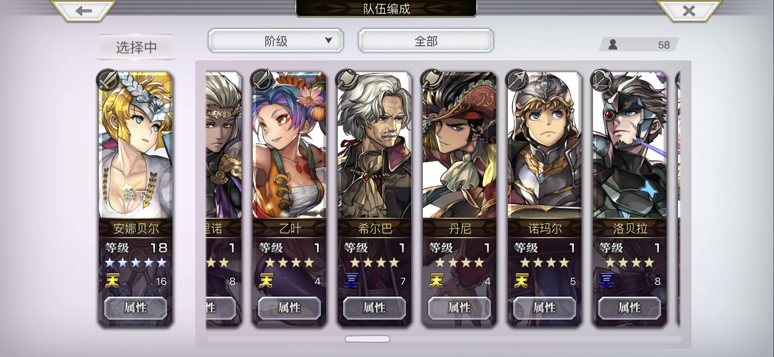Click the axe weapon icon on 希尔巴's card
Viewport: 774px width, 357px height.
pyautogui.click(x=347, y=80)
